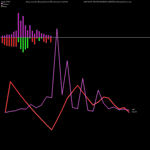Screen dimensions: 150x150
Task: Select the 'Volume' legend label
Action: click(x=6, y=4)
